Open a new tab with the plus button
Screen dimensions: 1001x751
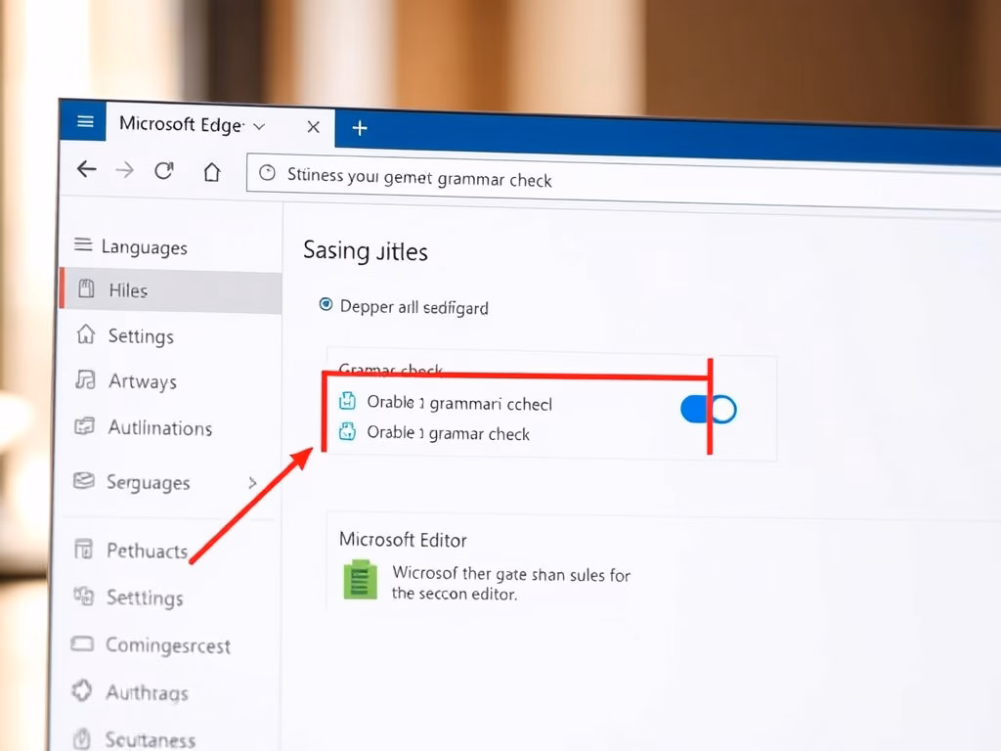360,128
